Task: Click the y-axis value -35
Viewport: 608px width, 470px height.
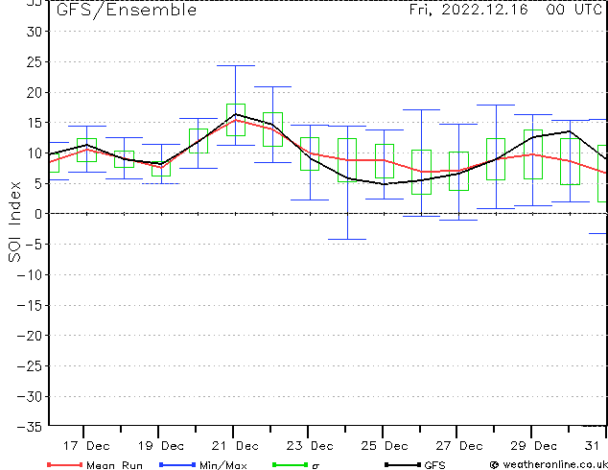Action: [x=29, y=427]
